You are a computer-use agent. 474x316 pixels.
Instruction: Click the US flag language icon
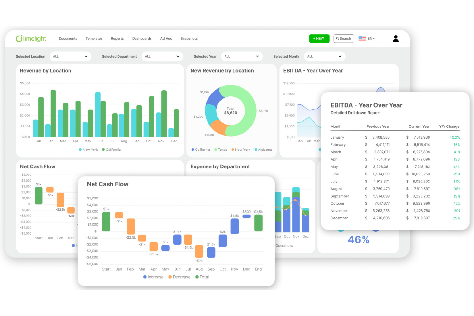coord(362,38)
